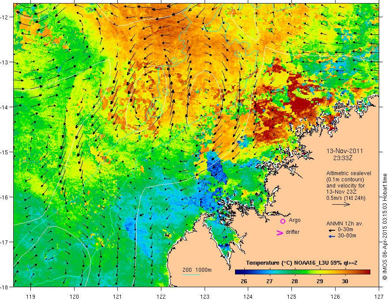Viewport: 388px width, 300px height.
Task: Click the '200 1000m' isobath label
Action: pos(197,270)
